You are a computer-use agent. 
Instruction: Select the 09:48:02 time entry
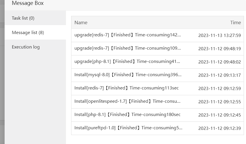click(219, 62)
